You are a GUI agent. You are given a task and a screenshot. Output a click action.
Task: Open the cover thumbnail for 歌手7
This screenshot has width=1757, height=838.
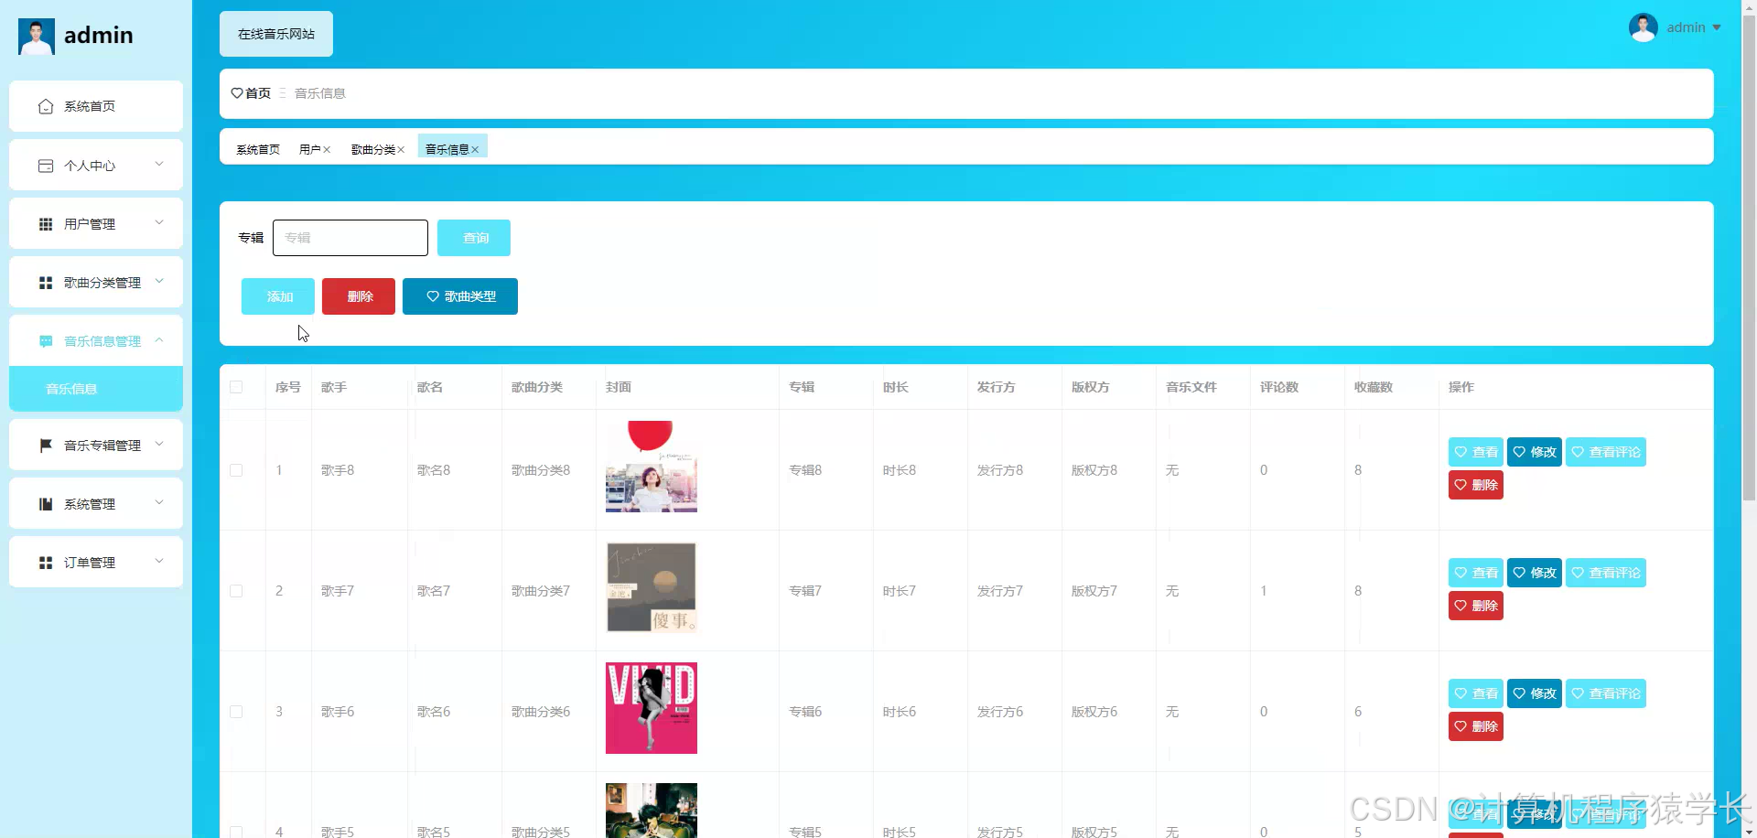point(652,587)
